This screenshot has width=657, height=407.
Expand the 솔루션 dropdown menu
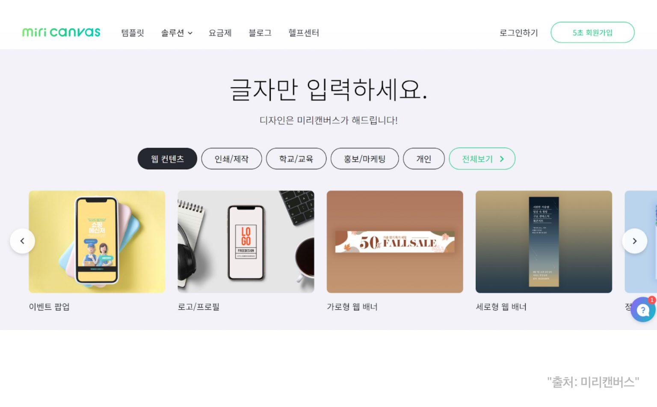(177, 33)
